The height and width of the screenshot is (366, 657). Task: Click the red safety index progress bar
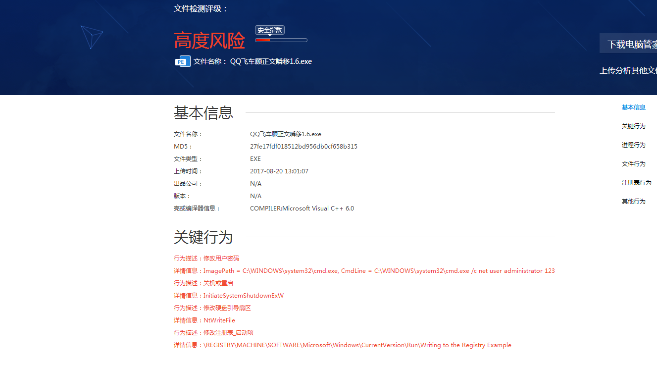click(281, 40)
